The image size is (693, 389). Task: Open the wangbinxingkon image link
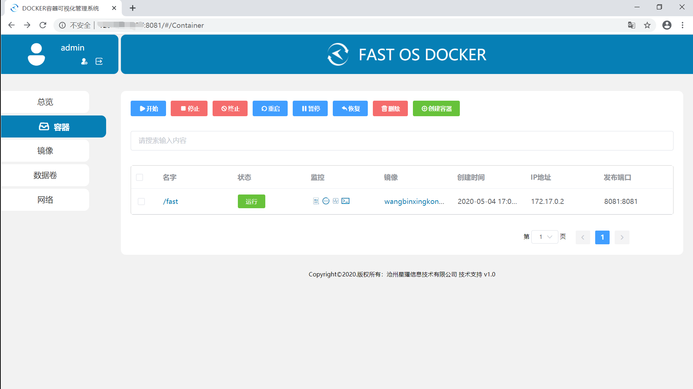[414, 201]
